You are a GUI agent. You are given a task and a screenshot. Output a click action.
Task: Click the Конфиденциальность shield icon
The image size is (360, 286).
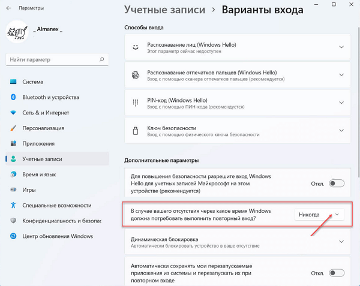tap(13, 221)
